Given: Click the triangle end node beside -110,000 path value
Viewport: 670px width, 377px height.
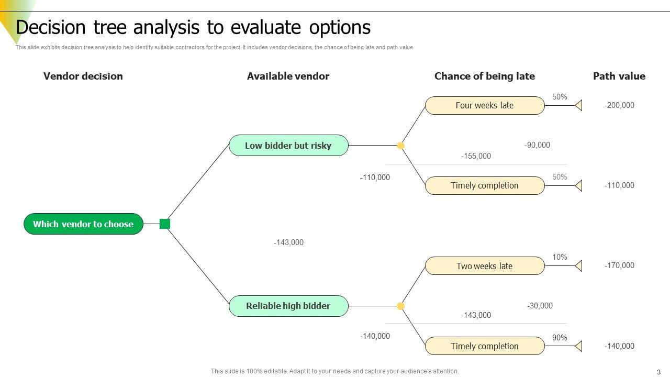Looking at the screenshot, I should click(x=579, y=185).
